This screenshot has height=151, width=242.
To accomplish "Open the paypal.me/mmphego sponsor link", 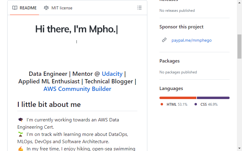I will 191,40.
